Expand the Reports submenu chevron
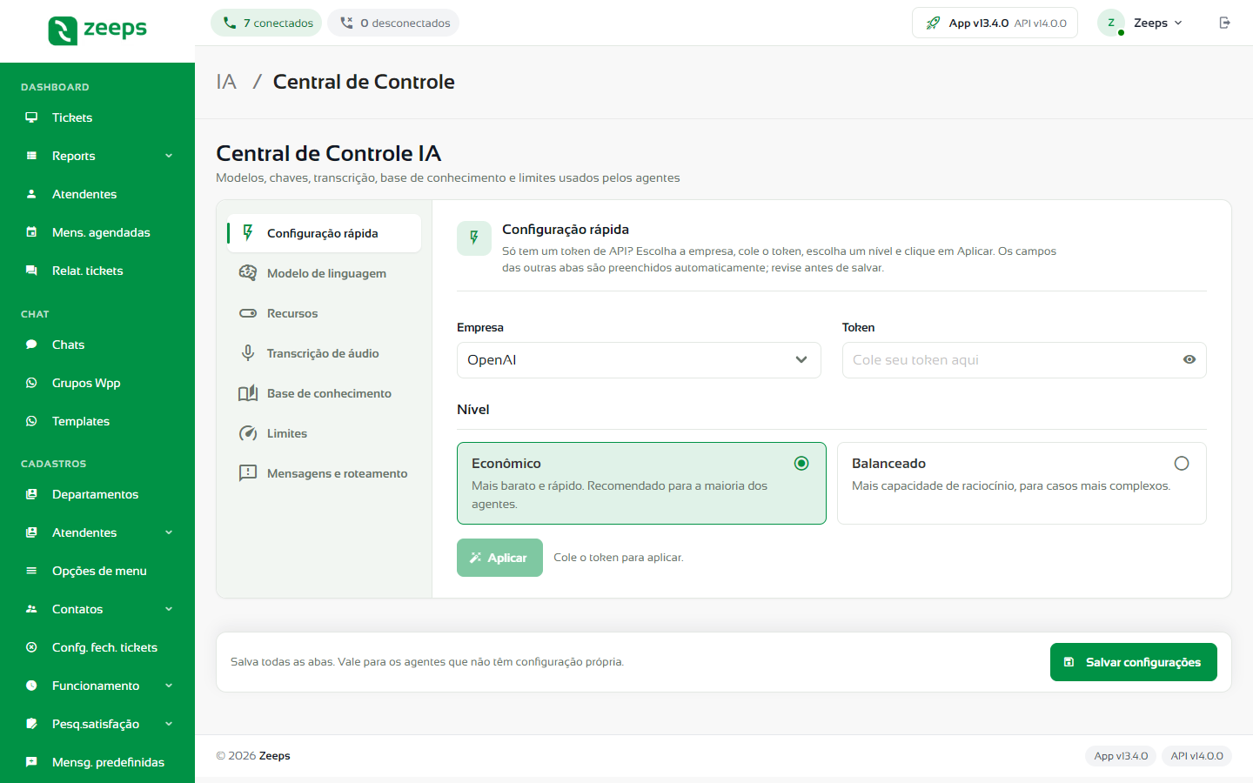 [169, 156]
